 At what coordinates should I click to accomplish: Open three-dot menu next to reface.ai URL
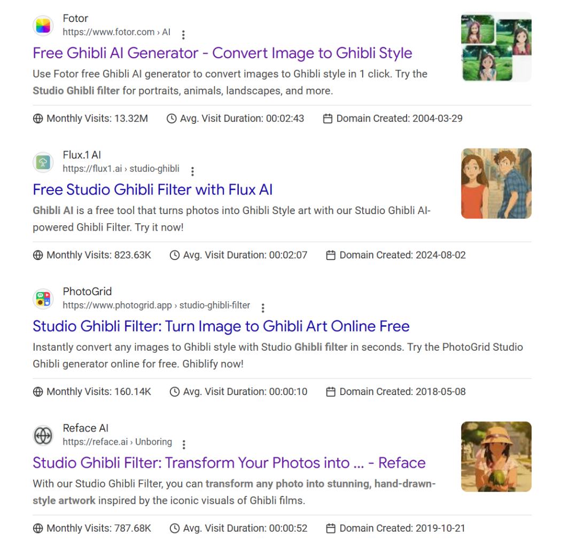pyautogui.click(x=184, y=444)
